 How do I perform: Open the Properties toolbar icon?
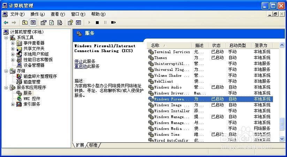(43, 23)
